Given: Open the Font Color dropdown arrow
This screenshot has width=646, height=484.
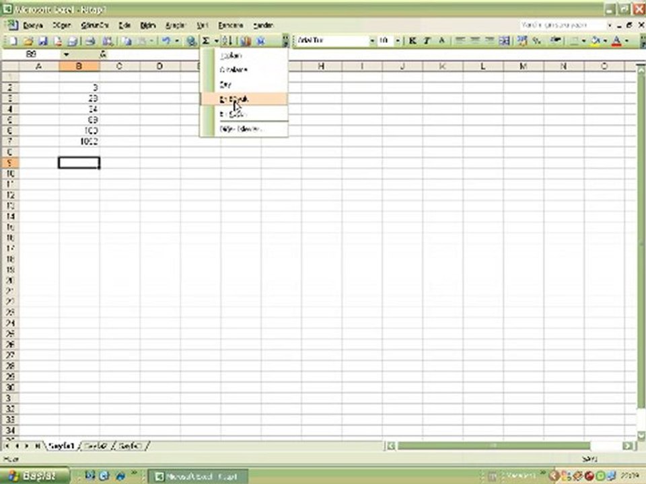Looking at the screenshot, I should [x=626, y=40].
